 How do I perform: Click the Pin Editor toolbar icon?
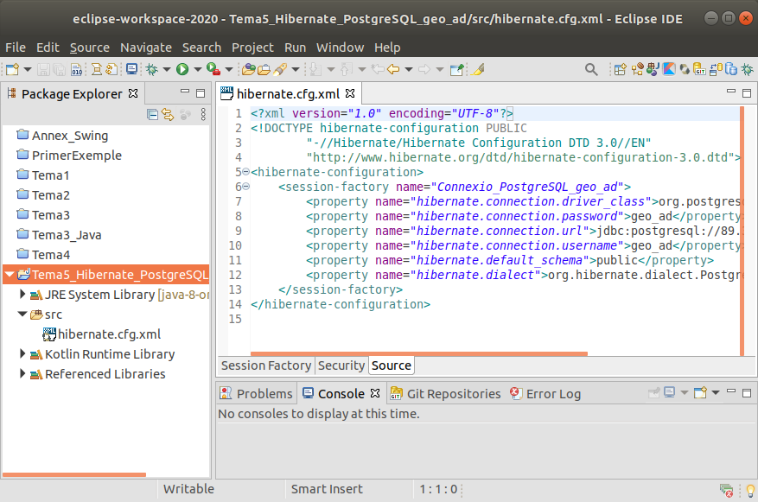[457, 70]
